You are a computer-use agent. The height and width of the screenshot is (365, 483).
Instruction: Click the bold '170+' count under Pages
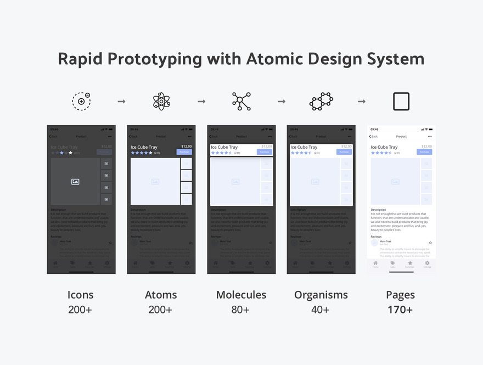click(x=400, y=310)
